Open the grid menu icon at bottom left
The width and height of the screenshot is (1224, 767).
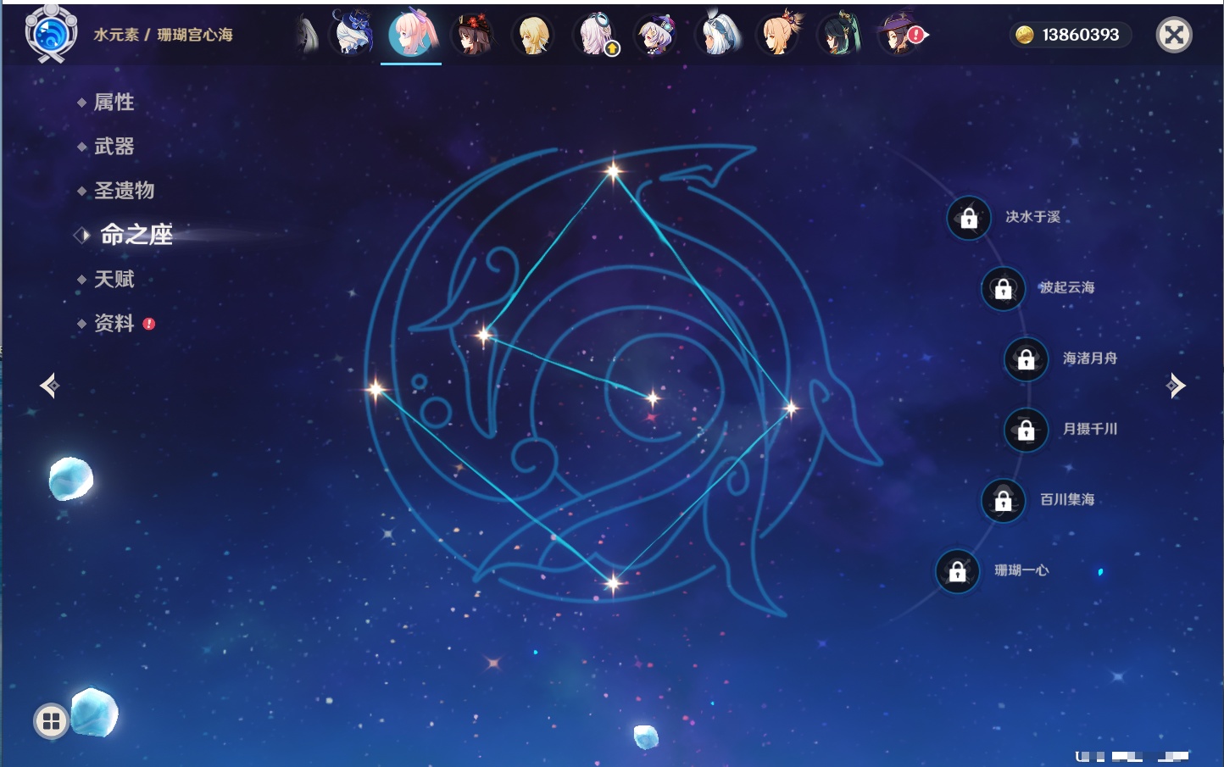pos(51,721)
